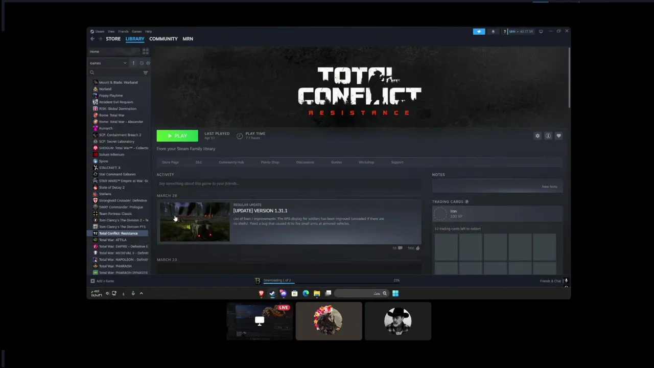Click the Windows taskbar search box
This screenshot has height=368, width=654.
click(x=362, y=293)
